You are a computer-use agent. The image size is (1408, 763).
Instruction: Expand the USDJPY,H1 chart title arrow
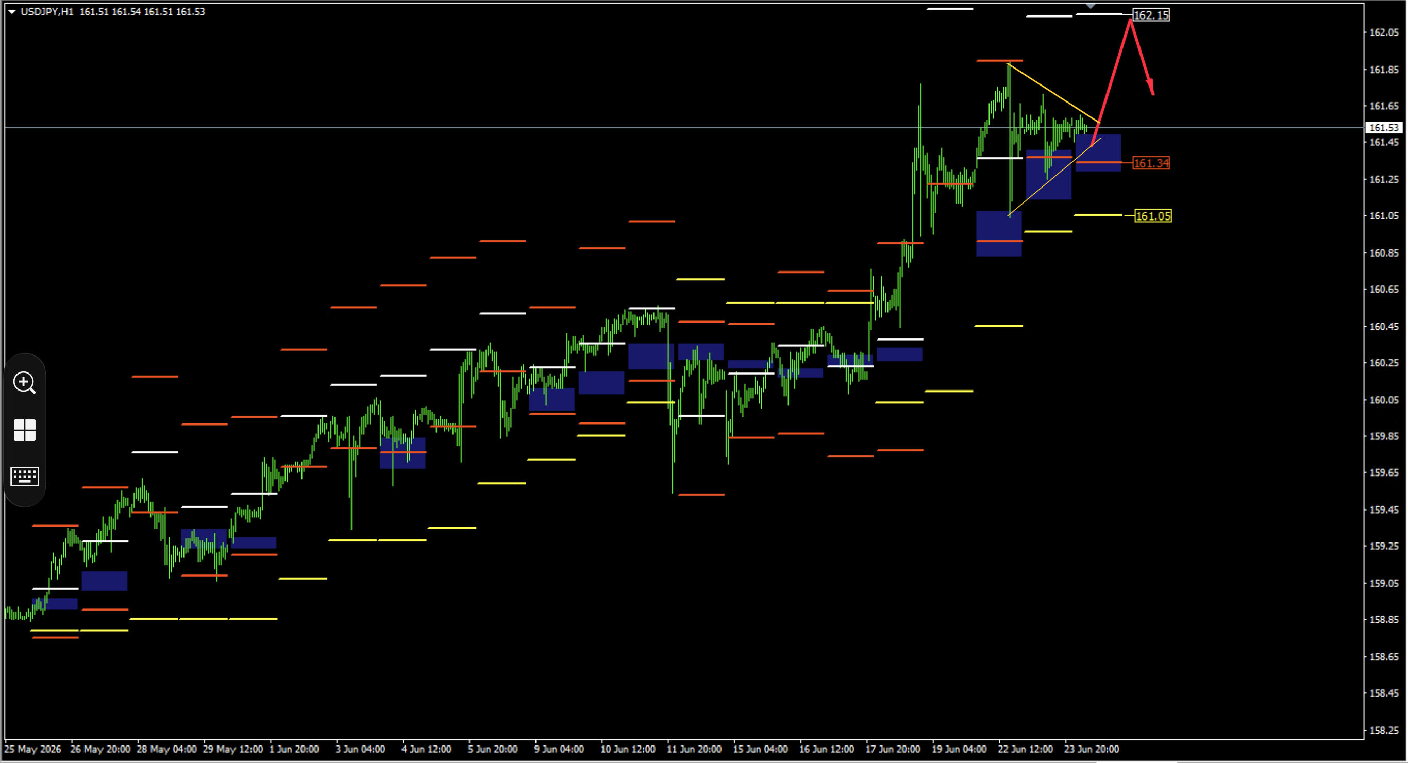[x=11, y=11]
